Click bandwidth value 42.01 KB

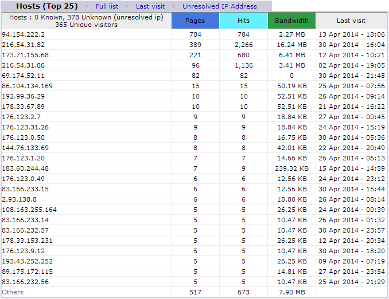tap(291, 148)
